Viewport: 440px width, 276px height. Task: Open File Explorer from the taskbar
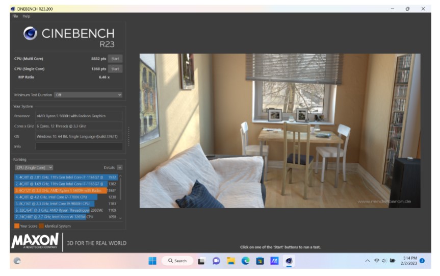coord(231,261)
